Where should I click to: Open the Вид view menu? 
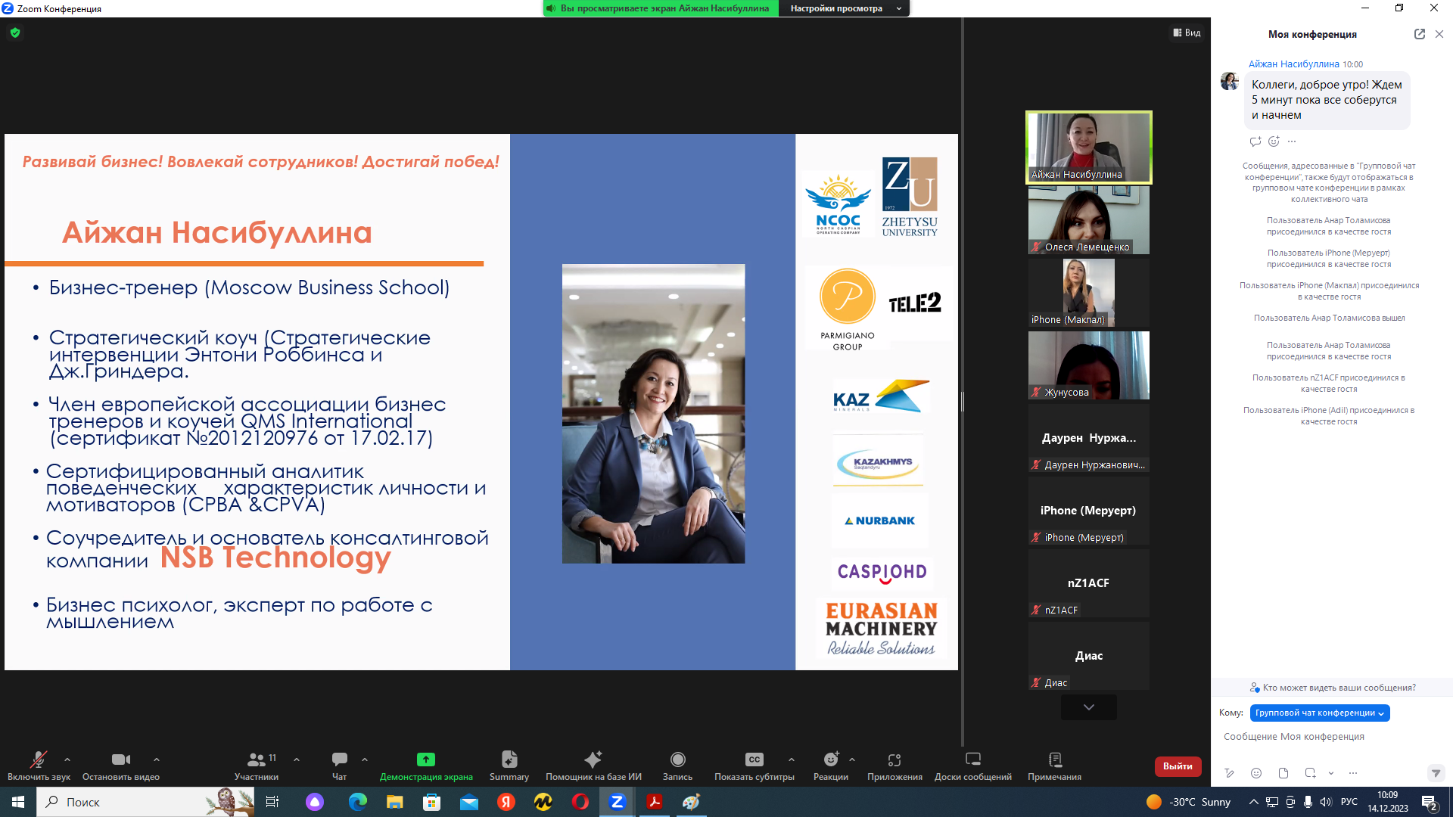point(1187,33)
